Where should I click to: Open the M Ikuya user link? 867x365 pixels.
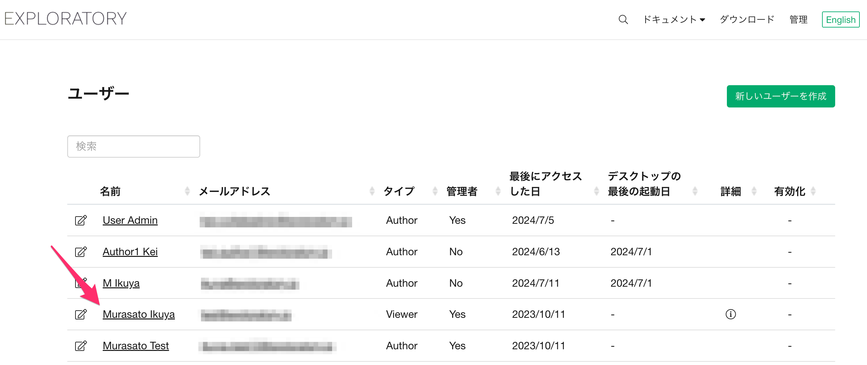tap(121, 283)
